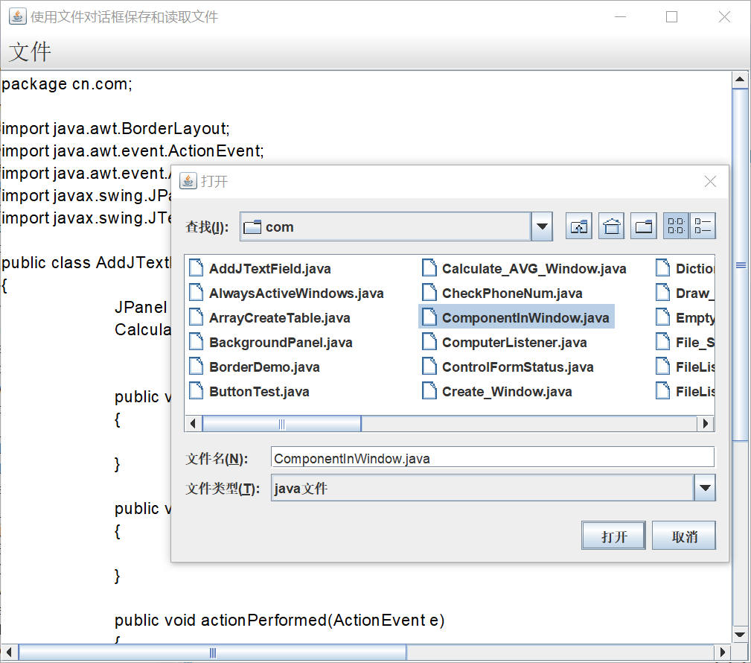Open the 文件类型 file type dropdown
The width and height of the screenshot is (751, 663).
[x=703, y=487]
